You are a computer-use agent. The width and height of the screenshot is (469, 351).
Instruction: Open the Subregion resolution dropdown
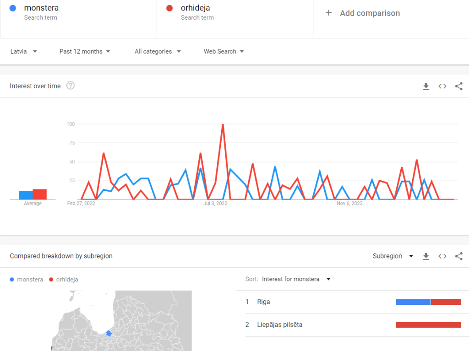(393, 256)
